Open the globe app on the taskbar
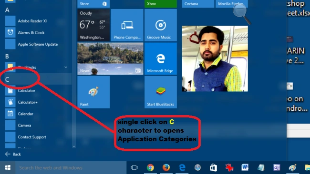 click(198, 168)
